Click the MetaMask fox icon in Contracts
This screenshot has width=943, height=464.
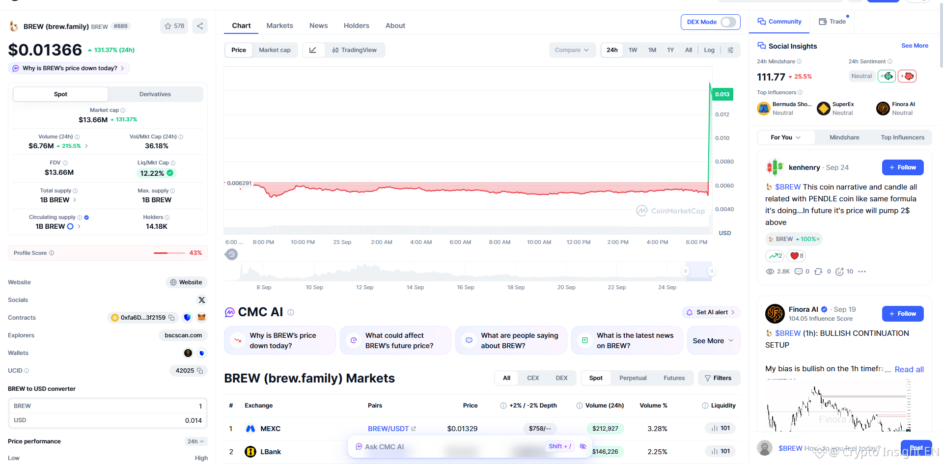(201, 318)
